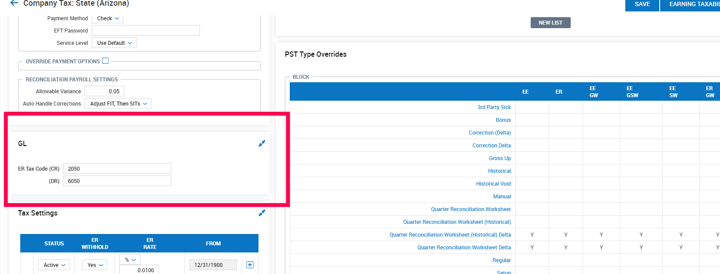Click the ER Tax Code (CR) field
The image size is (720, 274).
(x=117, y=168)
